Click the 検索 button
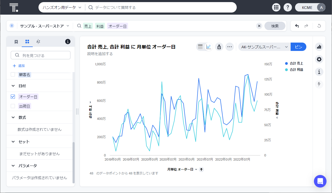The height and width of the screenshot is (193, 332). pos(275,26)
